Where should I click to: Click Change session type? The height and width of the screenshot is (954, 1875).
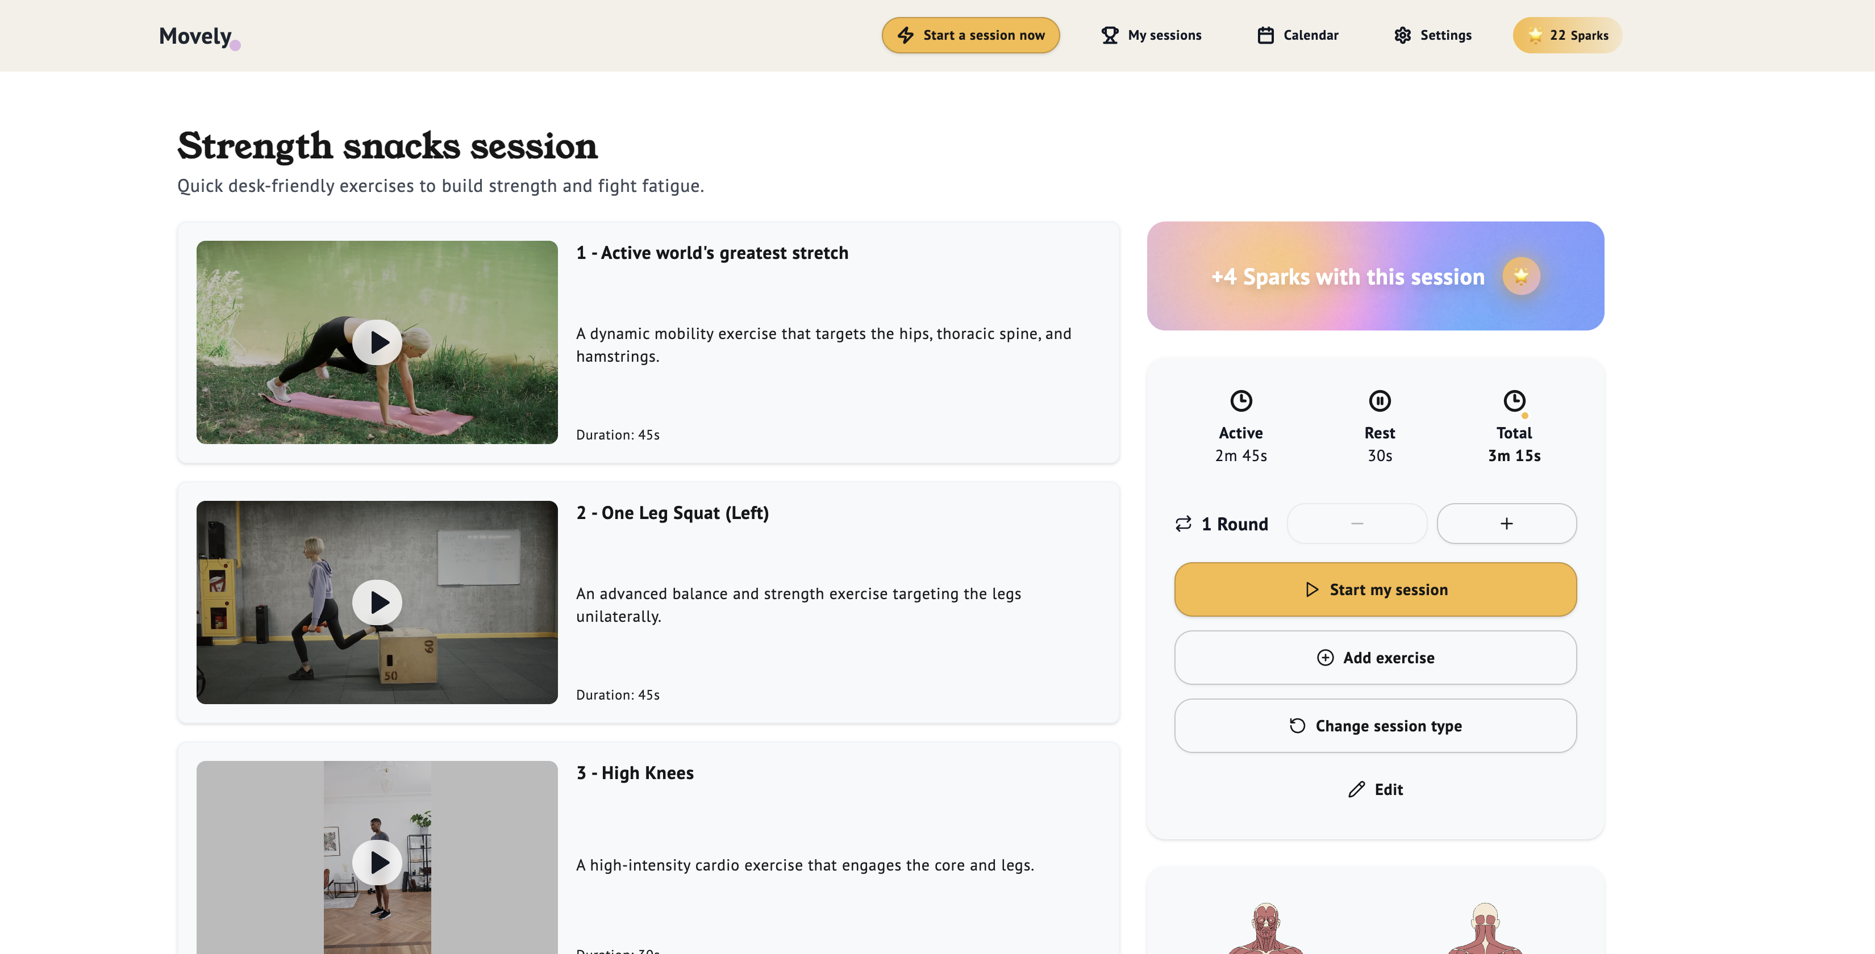pyautogui.click(x=1375, y=726)
